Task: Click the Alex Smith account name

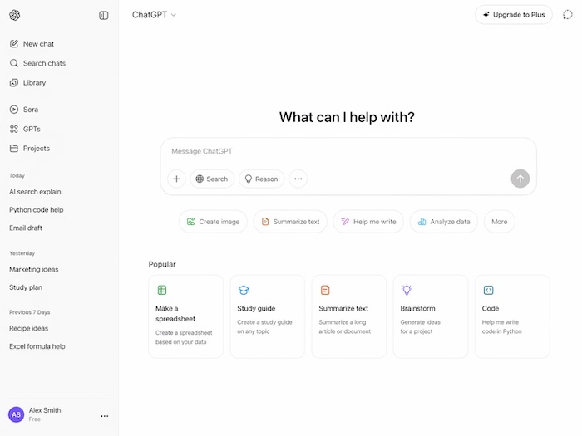Action: coord(45,410)
